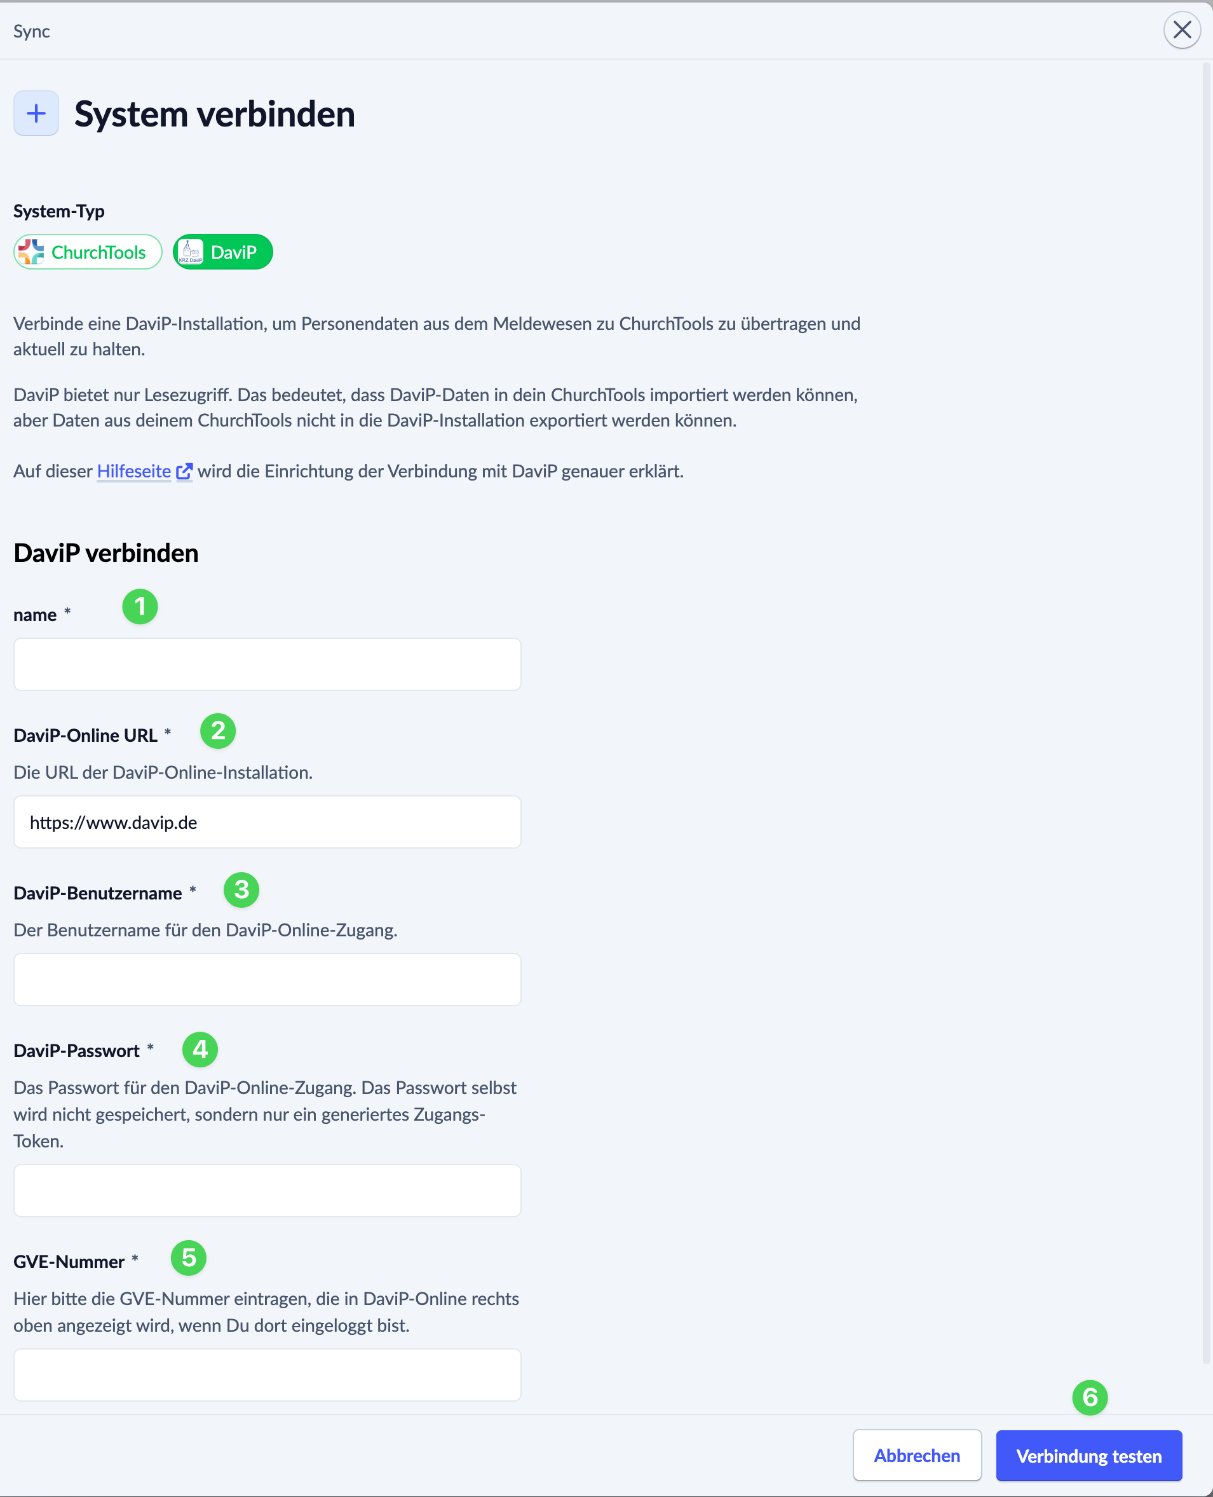The width and height of the screenshot is (1213, 1497).
Task: Select DaviP as system type
Action: (223, 252)
